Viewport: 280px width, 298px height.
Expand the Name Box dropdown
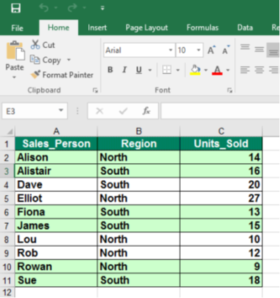point(61,110)
